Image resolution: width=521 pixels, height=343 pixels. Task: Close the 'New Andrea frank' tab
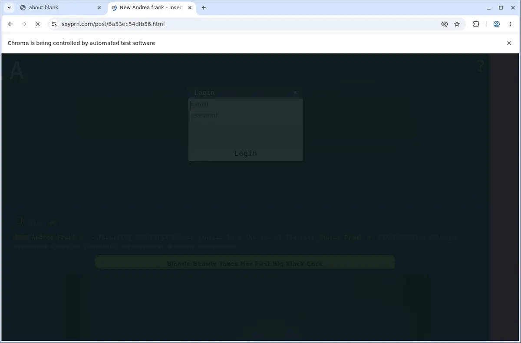(x=190, y=7)
